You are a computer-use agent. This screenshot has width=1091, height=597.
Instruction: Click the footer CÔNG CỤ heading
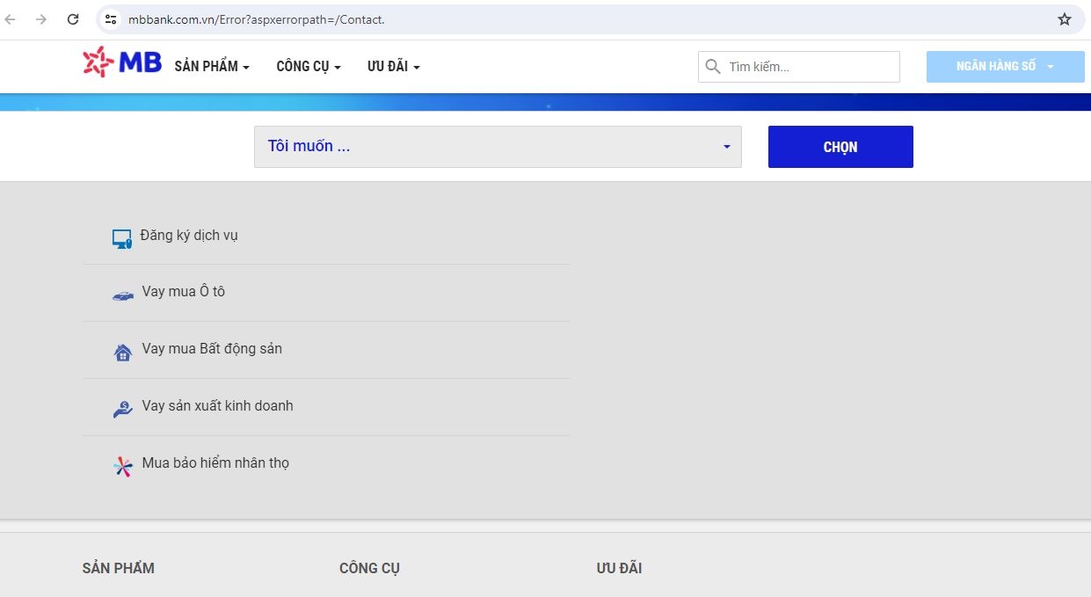(x=370, y=568)
